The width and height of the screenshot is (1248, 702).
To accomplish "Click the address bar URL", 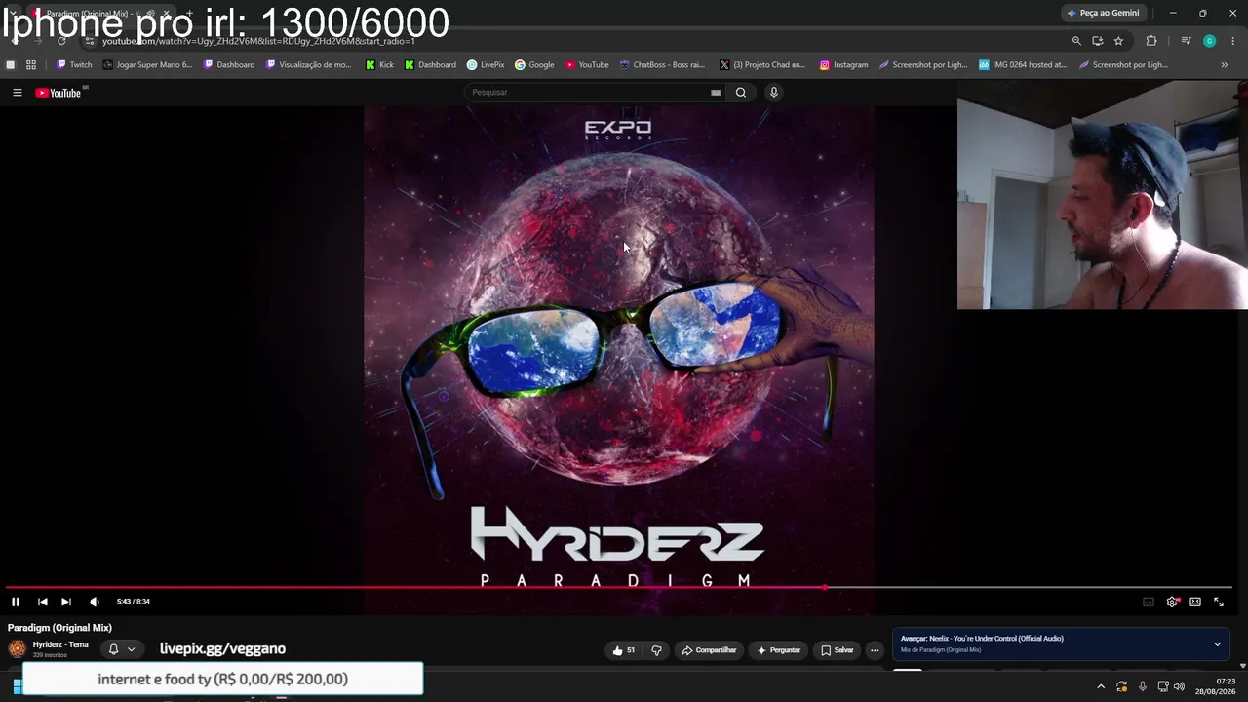I will click(x=259, y=41).
